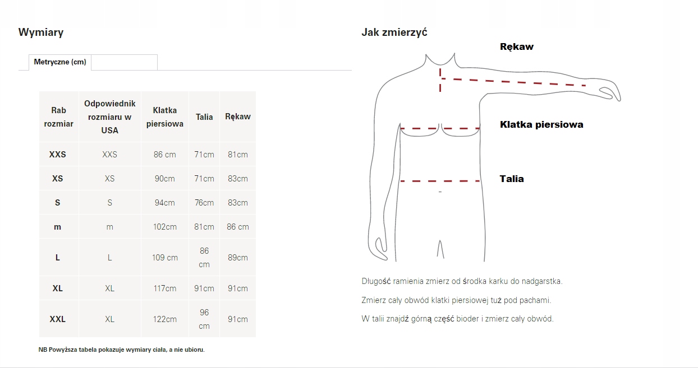Click the Rękaw column header

pyautogui.click(x=237, y=117)
